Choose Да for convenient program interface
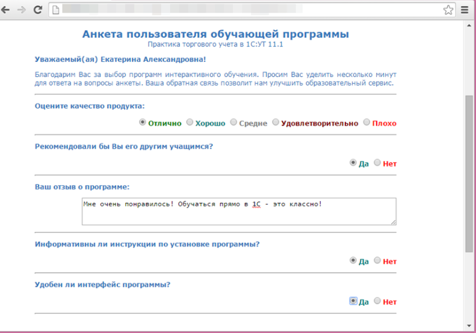 coord(353,301)
